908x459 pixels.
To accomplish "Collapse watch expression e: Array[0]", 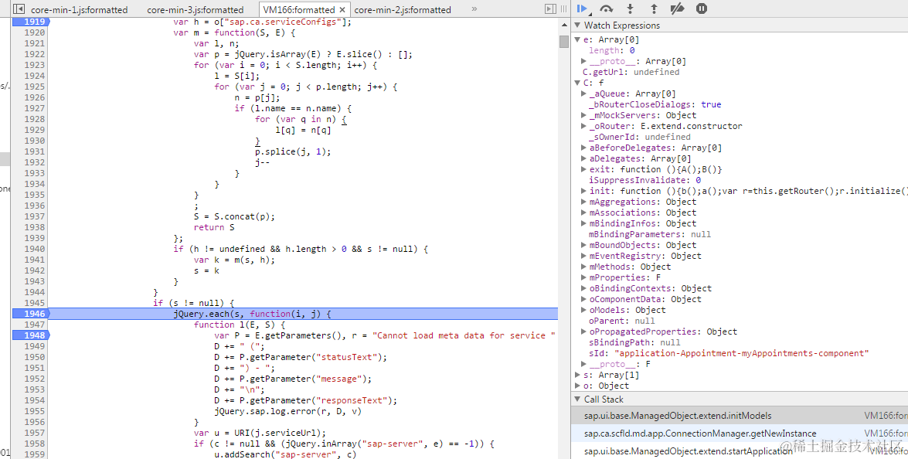I will (577, 40).
